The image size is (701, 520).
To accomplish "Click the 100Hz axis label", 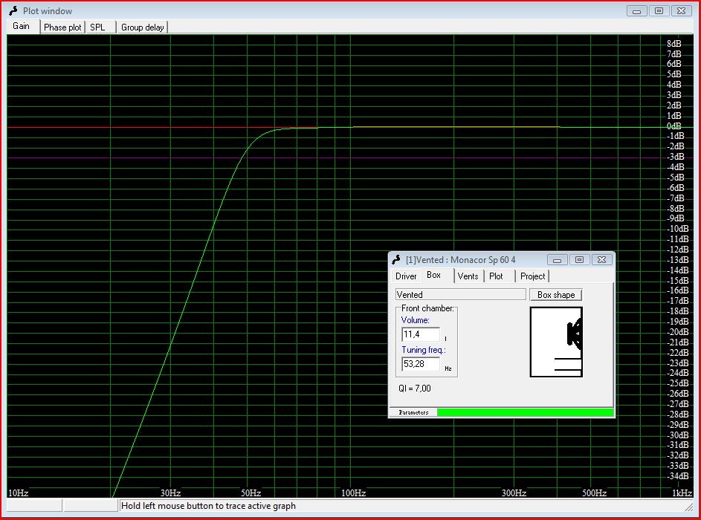I will click(354, 493).
